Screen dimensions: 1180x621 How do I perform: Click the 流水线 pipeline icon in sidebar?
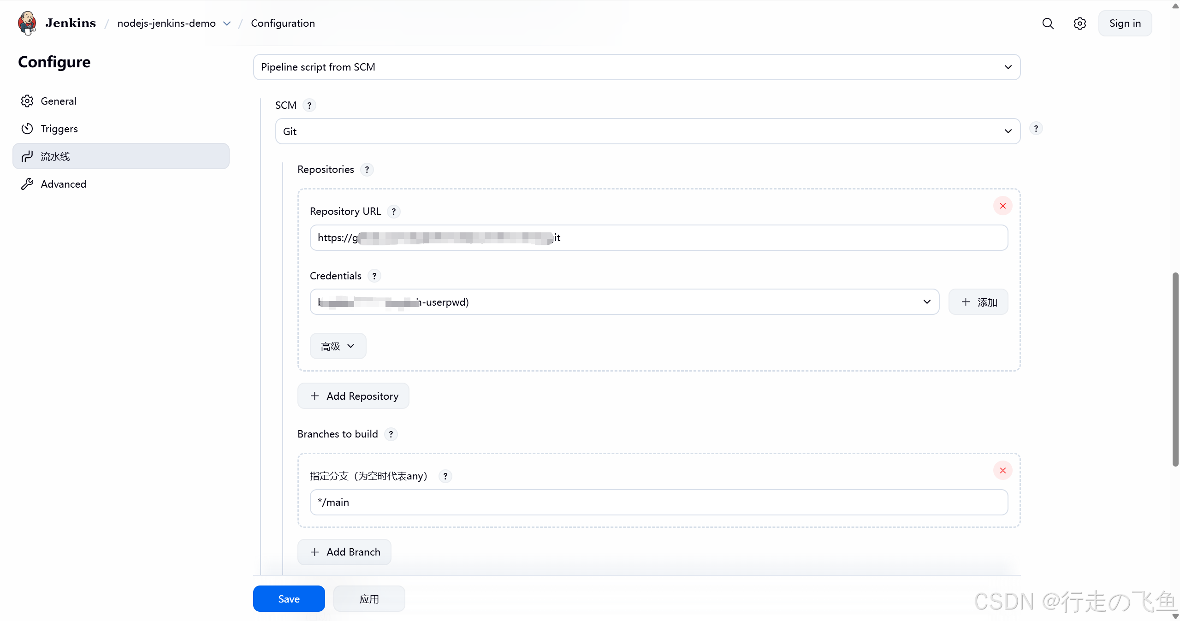27,156
